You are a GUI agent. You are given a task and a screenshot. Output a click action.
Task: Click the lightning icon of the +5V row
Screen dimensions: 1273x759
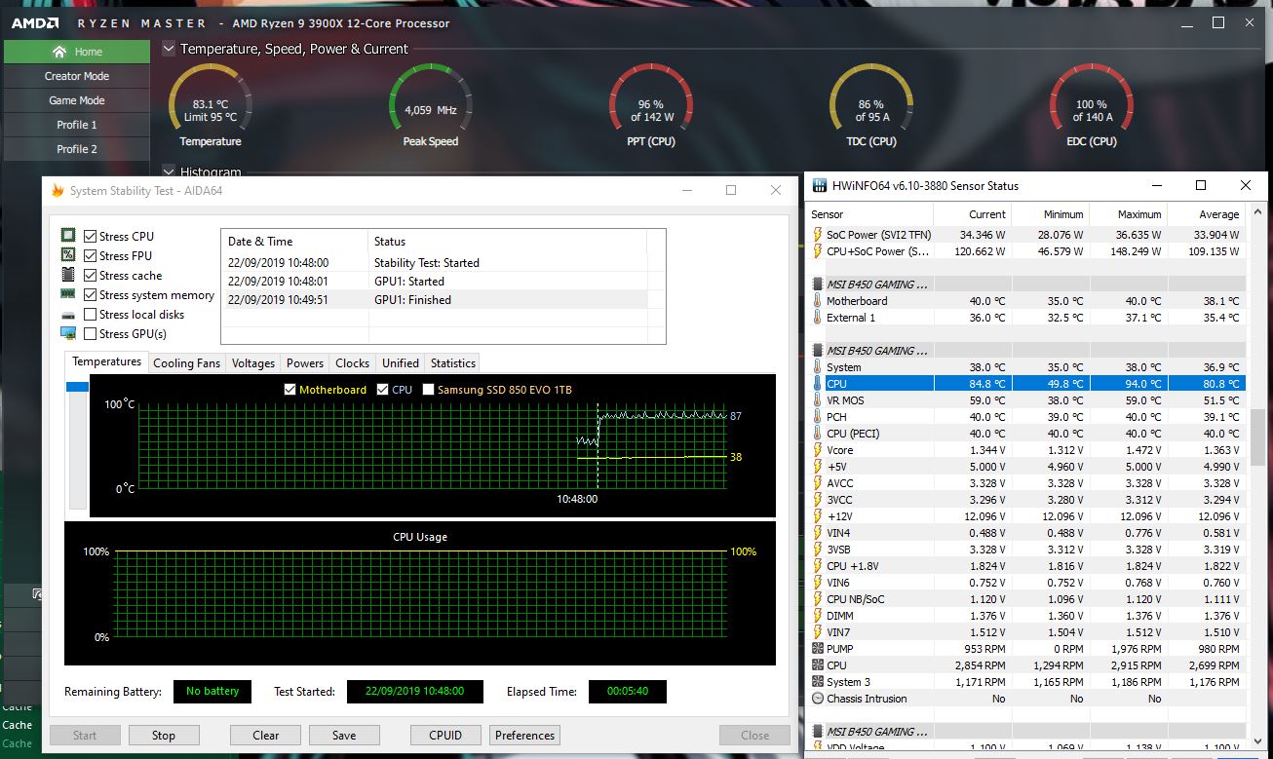click(x=817, y=467)
